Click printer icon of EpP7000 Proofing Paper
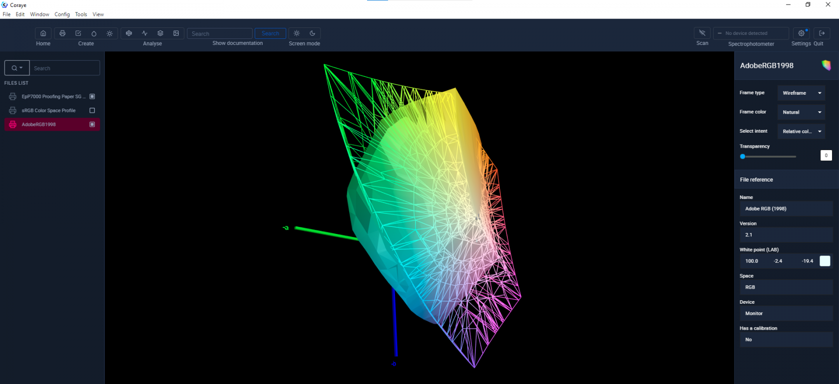This screenshot has width=839, height=384. (13, 96)
